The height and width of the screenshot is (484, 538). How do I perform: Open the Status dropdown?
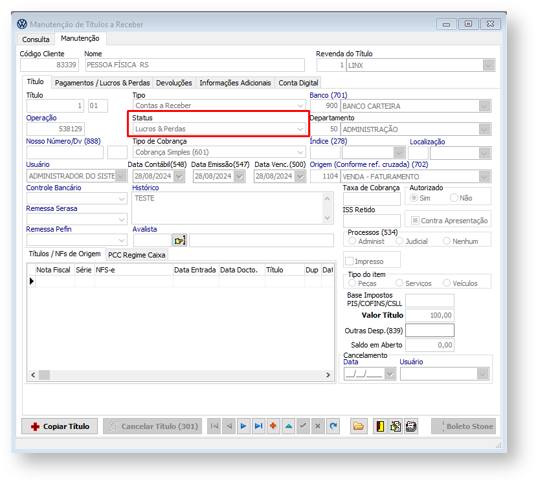click(300, 129)
